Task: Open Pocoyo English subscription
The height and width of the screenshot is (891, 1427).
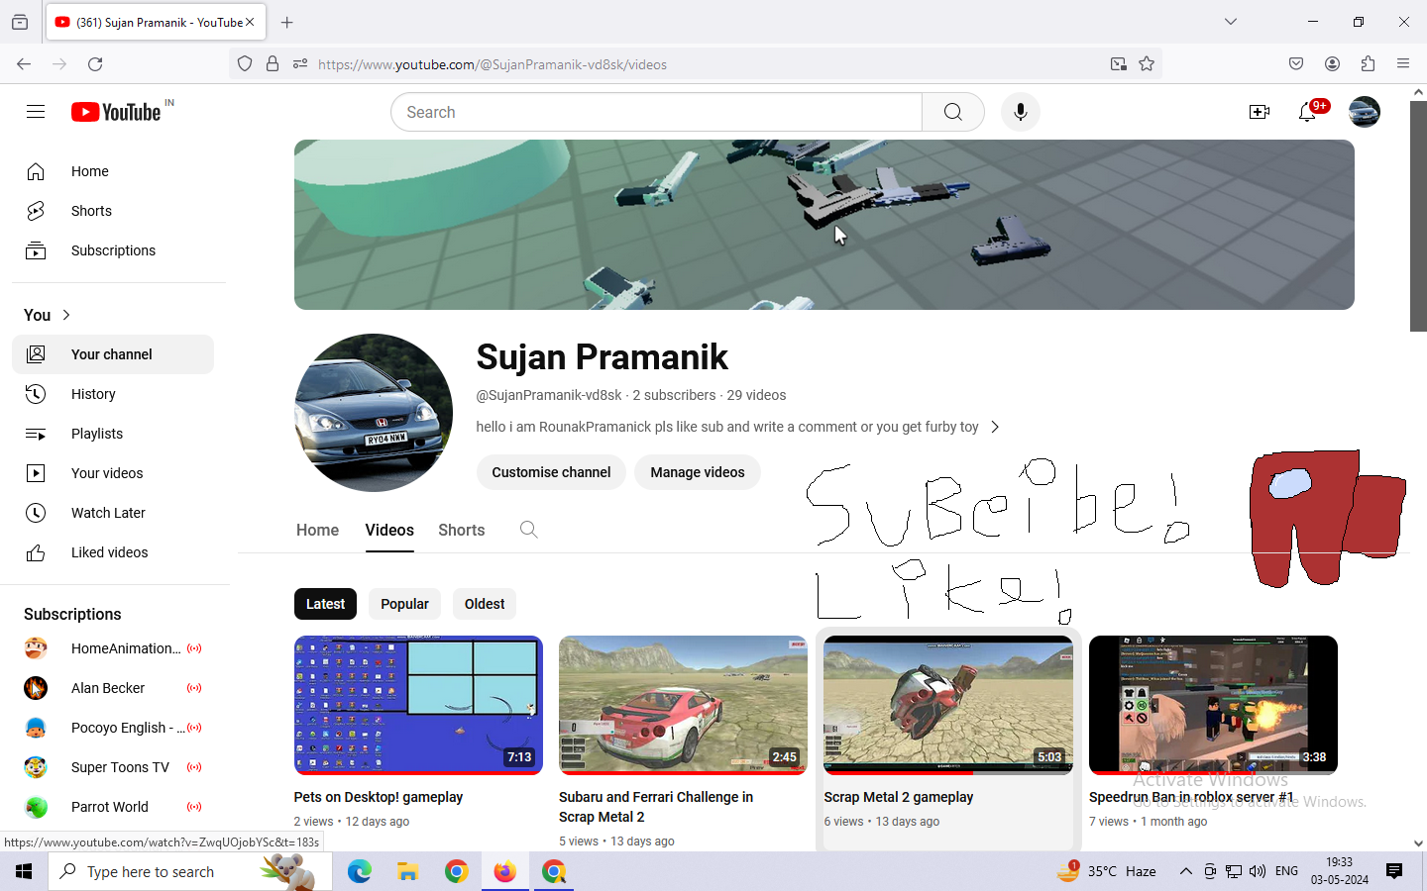Action: pyautogui.click(x=113, y=728)
